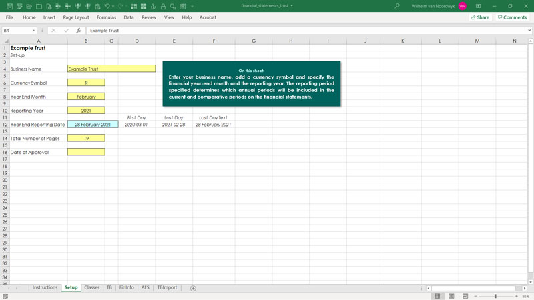Image resolution: width=534 pixels, height=300 pixels.
Task: Open the file name dropdown in title bar
Action: (292, 6)
